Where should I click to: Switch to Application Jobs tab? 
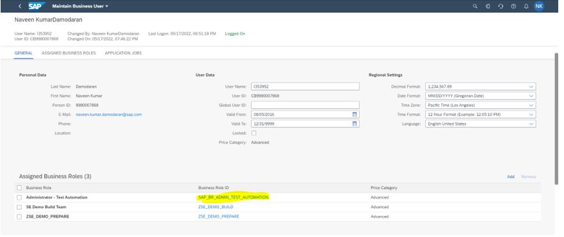(123, 53)
